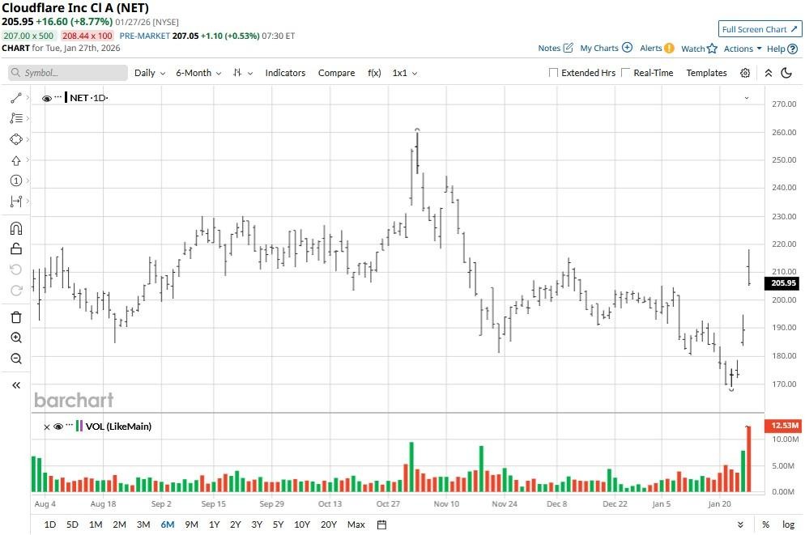Zoom out with the magnifier minus
Viewport: 805px width, 535px height.
coord(16,359)
